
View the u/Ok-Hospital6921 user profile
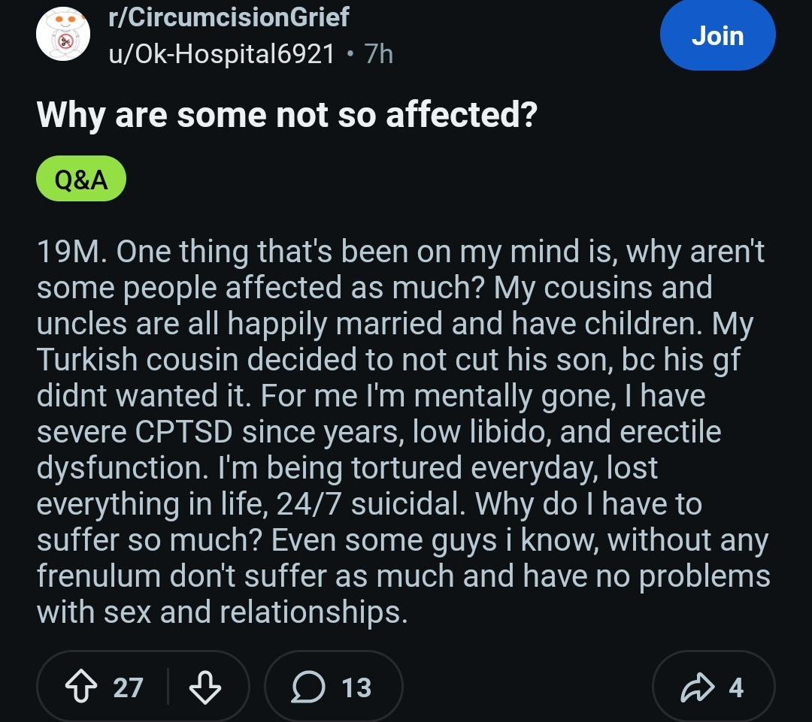(221, 54)
